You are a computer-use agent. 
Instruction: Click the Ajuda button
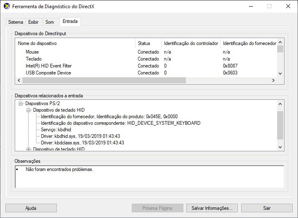tap(31, 208)
